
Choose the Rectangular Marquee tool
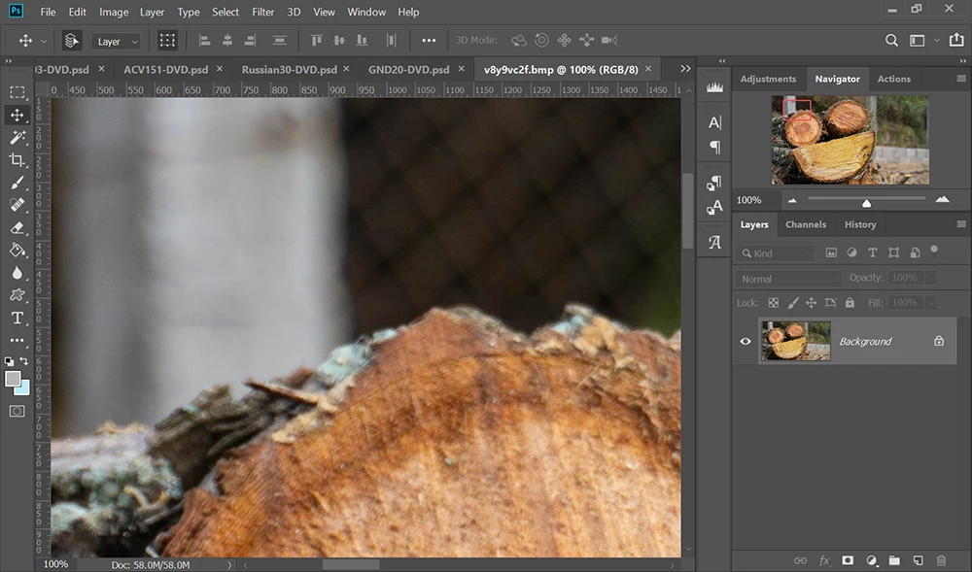tap(17, 92)
